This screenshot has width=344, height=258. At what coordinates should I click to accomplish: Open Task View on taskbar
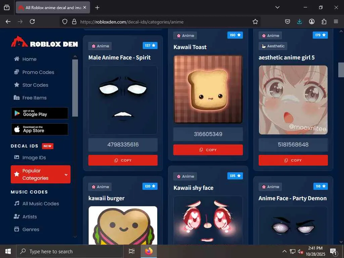pyautogui.click(x=132, y=251)
